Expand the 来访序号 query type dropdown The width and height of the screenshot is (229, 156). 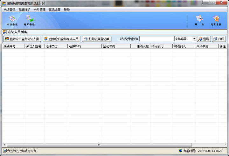pos(194,39)
